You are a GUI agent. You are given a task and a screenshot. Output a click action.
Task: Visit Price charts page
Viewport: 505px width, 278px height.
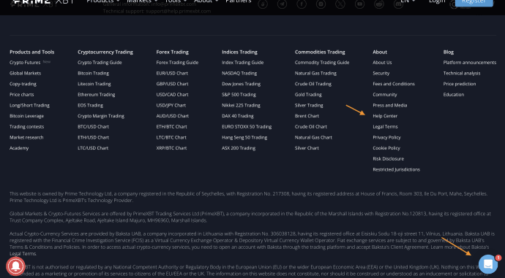(21, 95)
